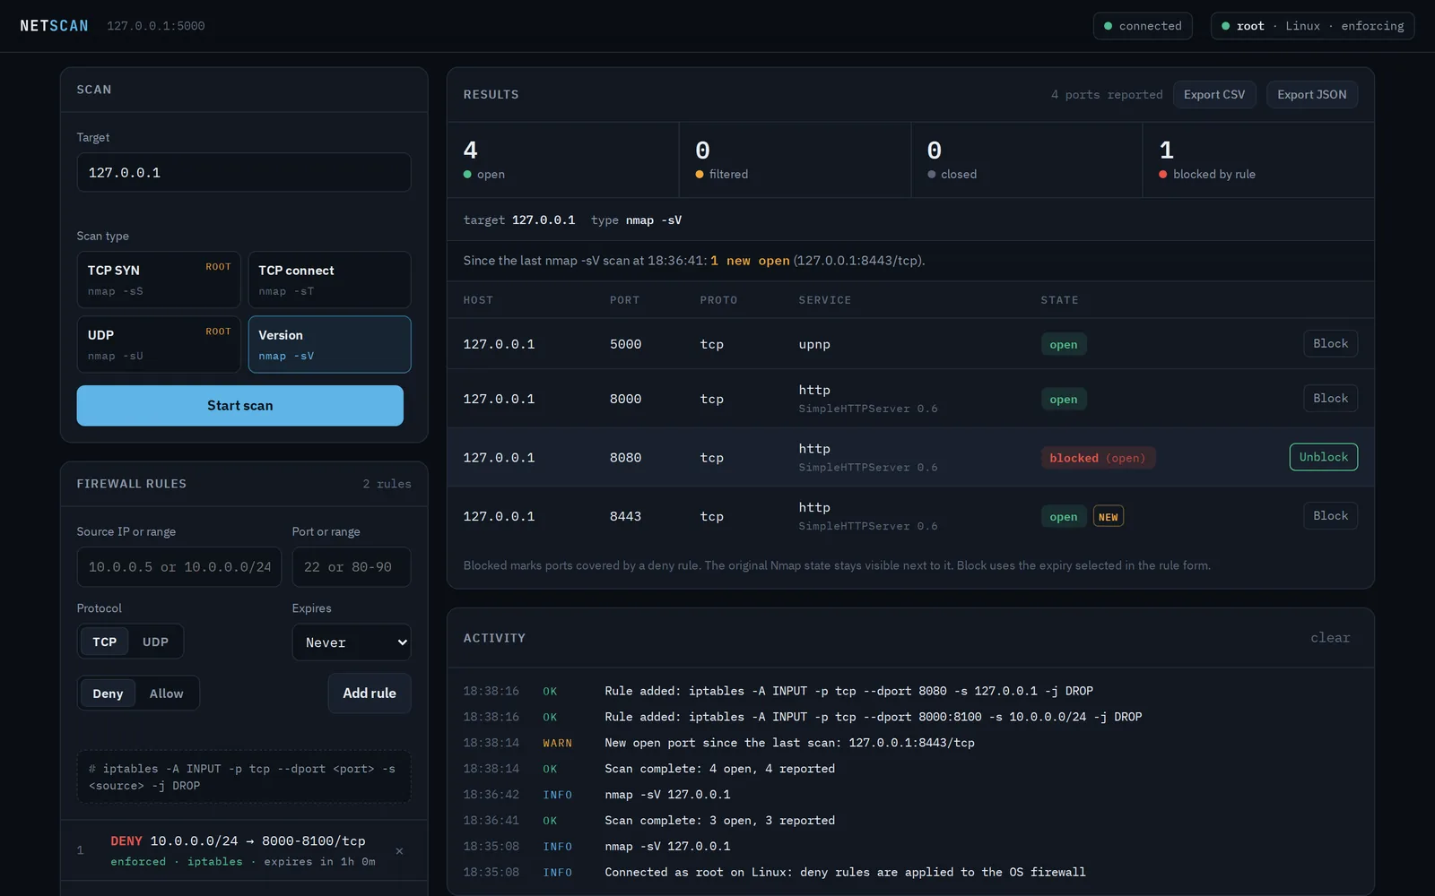
Task: Select the Version nmap -sV scan type
Action: (329, 344)
